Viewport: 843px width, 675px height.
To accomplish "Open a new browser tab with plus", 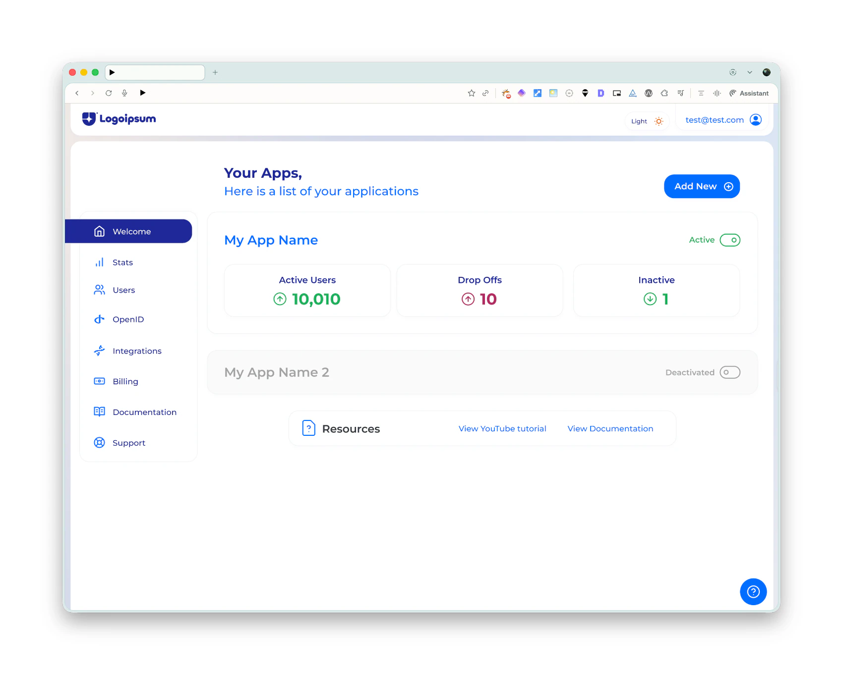I will click(215, 72).
